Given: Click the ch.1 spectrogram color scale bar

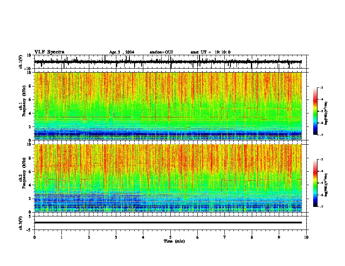Looking at the screenshot, I should pyautogui.click(x=315, y=111).
